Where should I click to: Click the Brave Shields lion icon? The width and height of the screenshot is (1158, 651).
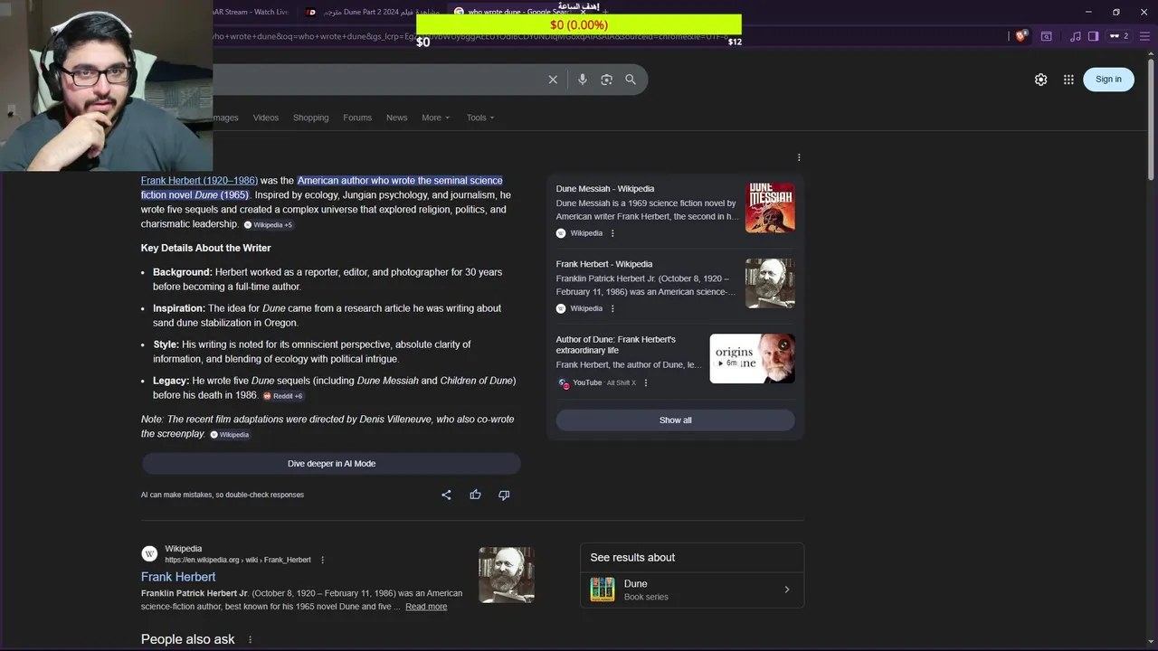pos(1021,36)
